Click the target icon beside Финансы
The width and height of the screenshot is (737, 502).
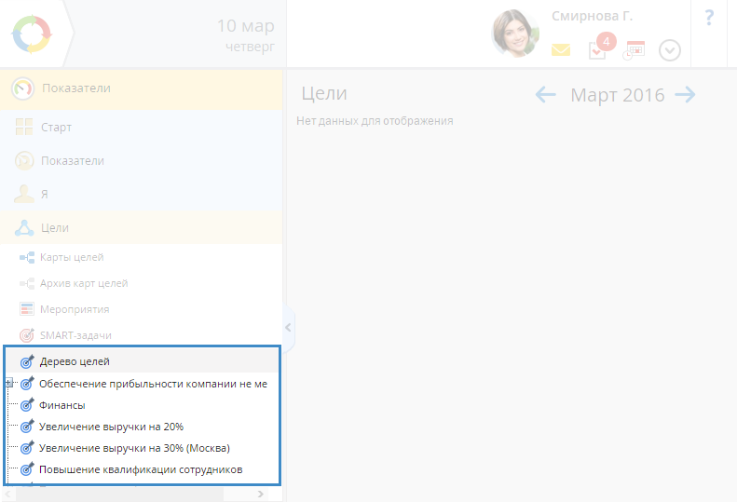[27, 405]
